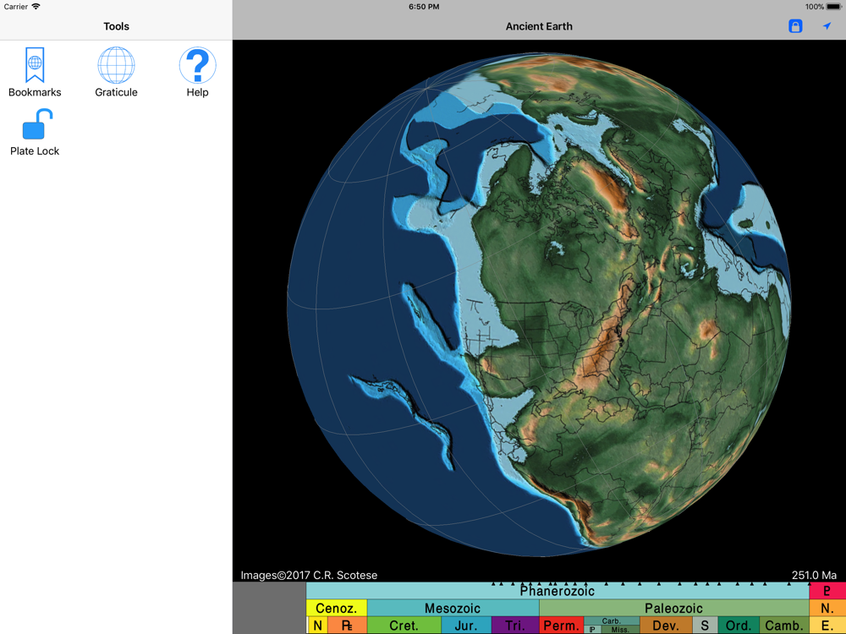
Task: Open the Bookmarks tool
Action: 35,72
